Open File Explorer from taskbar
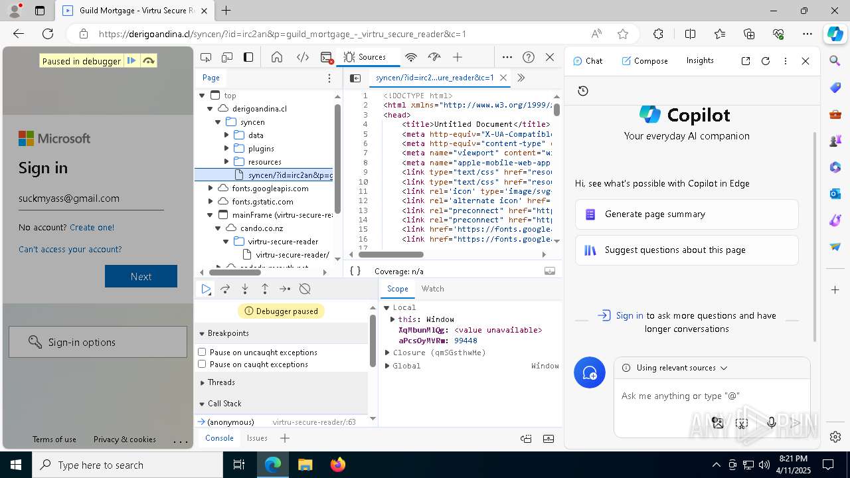The width and height of the screenshot is (850, 478). point(305,465)
